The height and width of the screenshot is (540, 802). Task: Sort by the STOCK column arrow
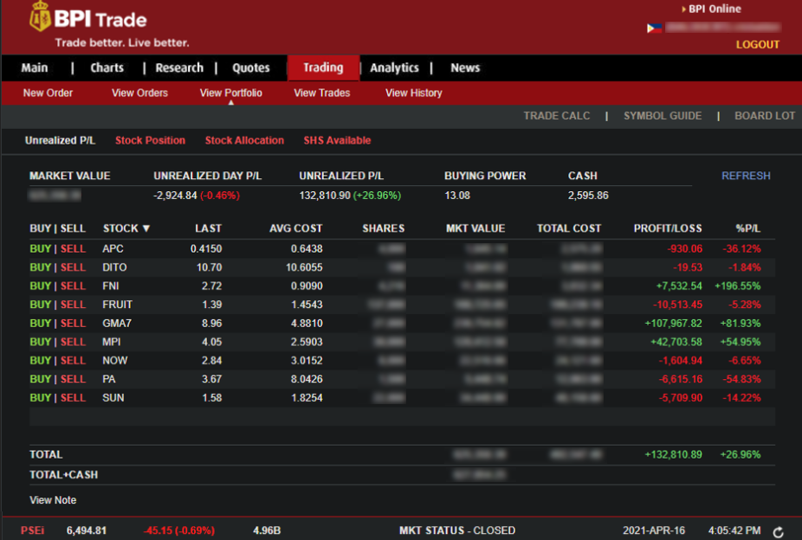(x=146, y=228)
